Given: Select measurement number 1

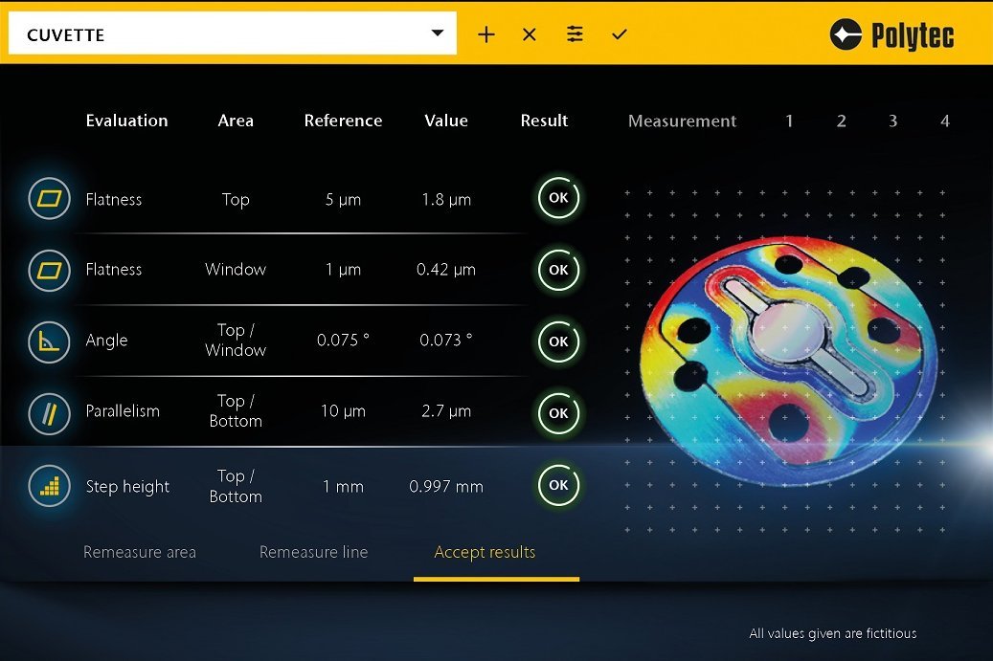Looking at the screenshot, I should 789,121.
